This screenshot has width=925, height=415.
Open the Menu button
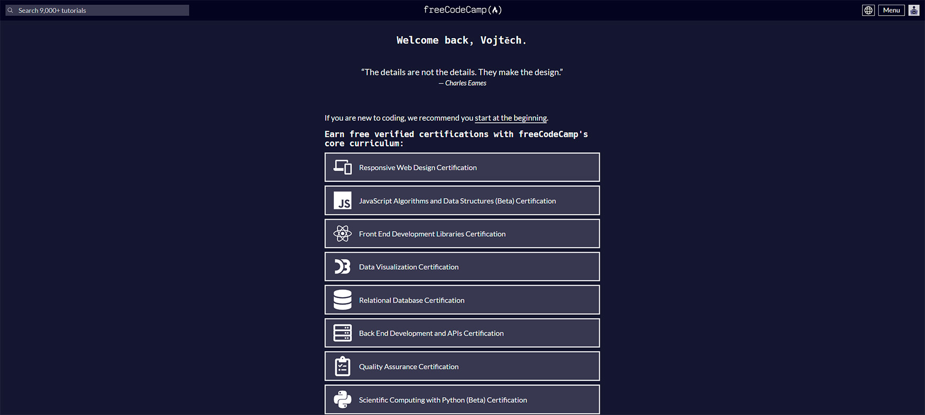tap(891, 10)
